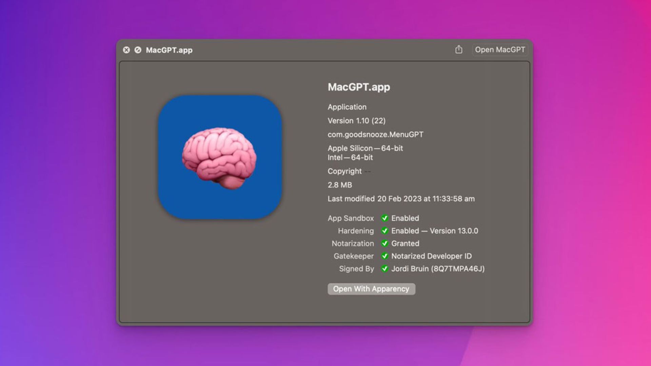Click 'Jordi Bruin (8Q7TMPA46J)' signer name
This screenshot has width=651, height=366.
438,269
